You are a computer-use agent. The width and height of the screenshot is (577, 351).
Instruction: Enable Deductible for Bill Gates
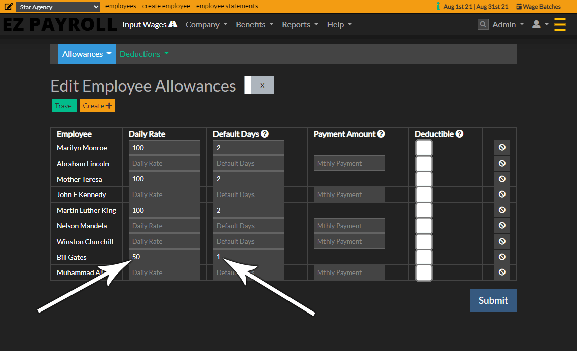(424, 257)
